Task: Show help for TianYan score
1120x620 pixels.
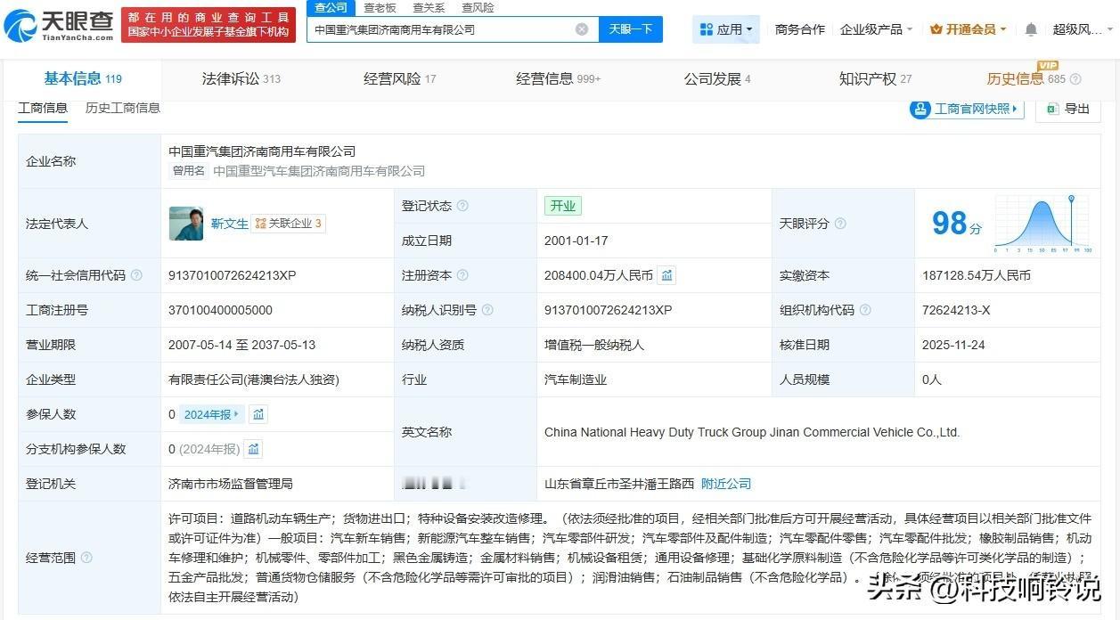Action: coord(840,224)
